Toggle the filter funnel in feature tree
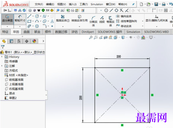Image resolution: width=173 pixels, height=128 pixels. (x=3, y=47)
